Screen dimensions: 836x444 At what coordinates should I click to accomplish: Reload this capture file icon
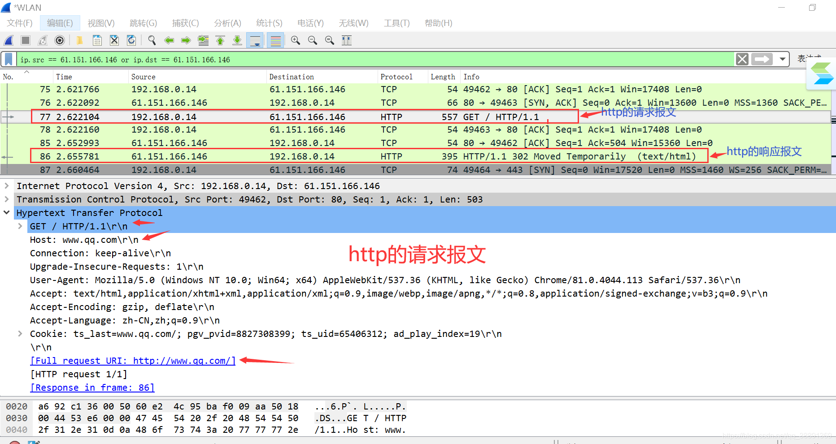pyautogui.click(x=131, y=40)
